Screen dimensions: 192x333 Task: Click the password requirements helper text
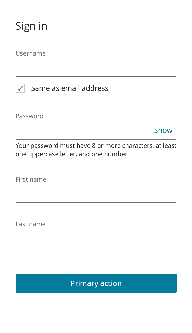coord(96,150)
